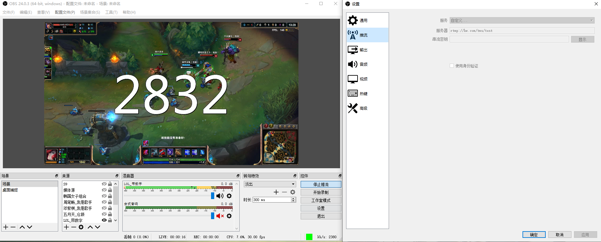Click 确定 in settings dialog

(x=534, y=235)
